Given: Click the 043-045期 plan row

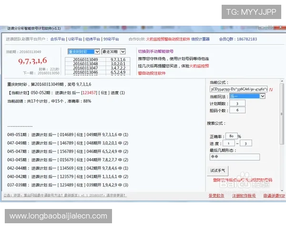Looking at the screenshot, I should (68, 160).
